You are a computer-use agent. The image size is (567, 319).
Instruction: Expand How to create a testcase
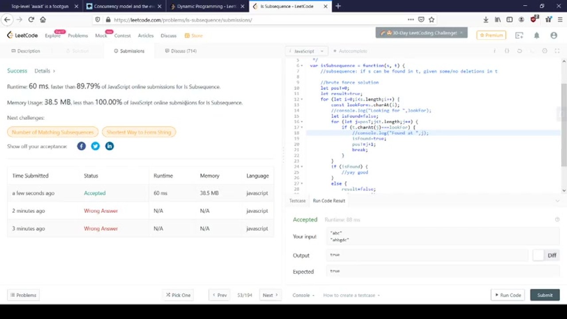tap(351, 295)
